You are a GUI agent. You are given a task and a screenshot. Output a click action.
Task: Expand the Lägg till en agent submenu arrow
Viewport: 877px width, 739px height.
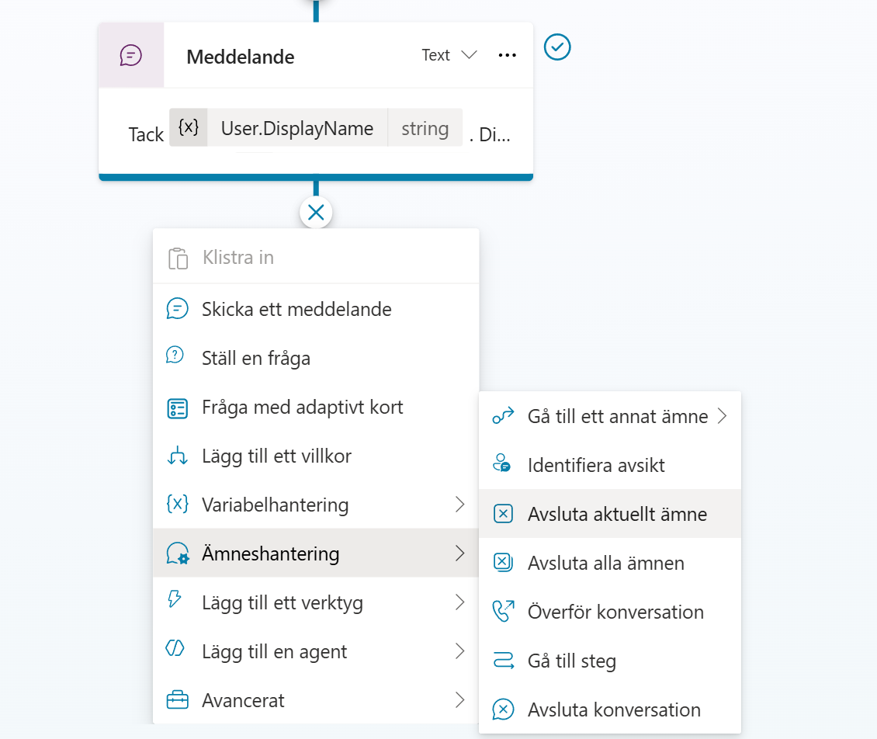tap(459, 651)
